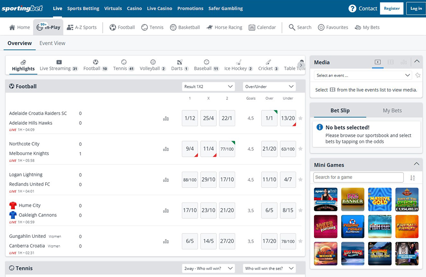Favourite the Logan Lightning match star

tap(300, 179)
